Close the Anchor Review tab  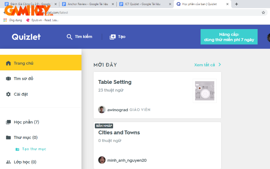[x=113, y=4]
